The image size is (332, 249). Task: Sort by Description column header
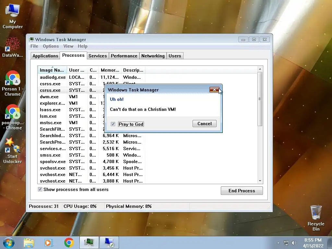pyautogui.click(x=133, y=70)
